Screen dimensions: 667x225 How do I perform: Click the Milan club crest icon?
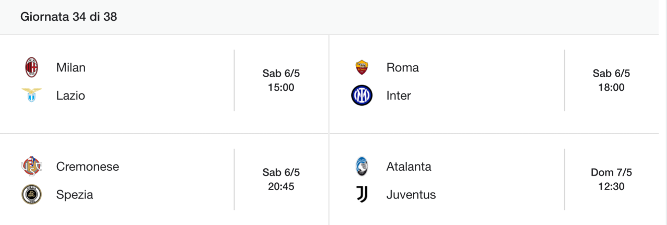pos(32,68)
